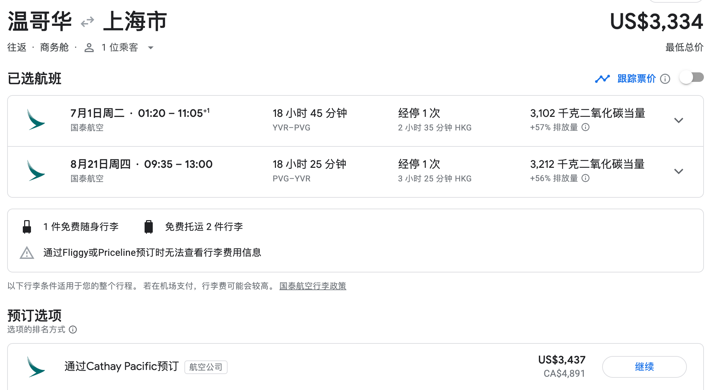Click the US$3,437 booking price
Screen dimensions: 726x390
tap(562, 360)
